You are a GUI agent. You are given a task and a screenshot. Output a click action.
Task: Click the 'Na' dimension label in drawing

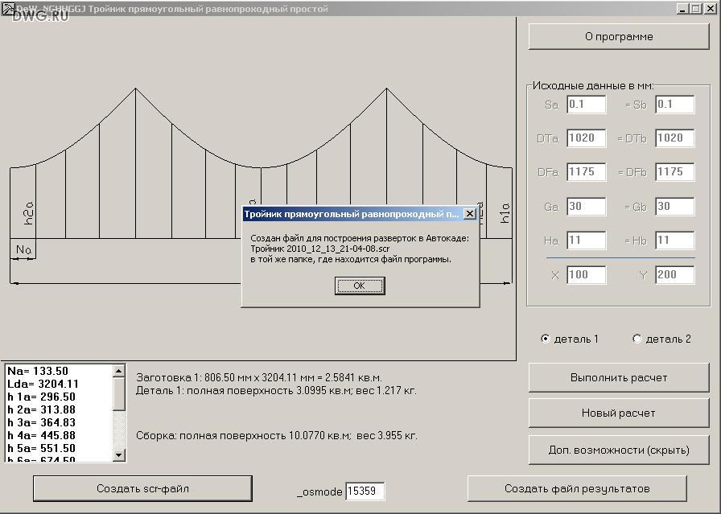[x=23, y=249]
